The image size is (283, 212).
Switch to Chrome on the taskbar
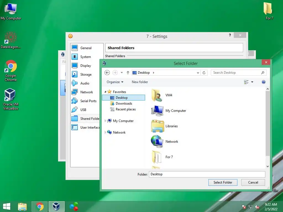[x=40, y=206]
